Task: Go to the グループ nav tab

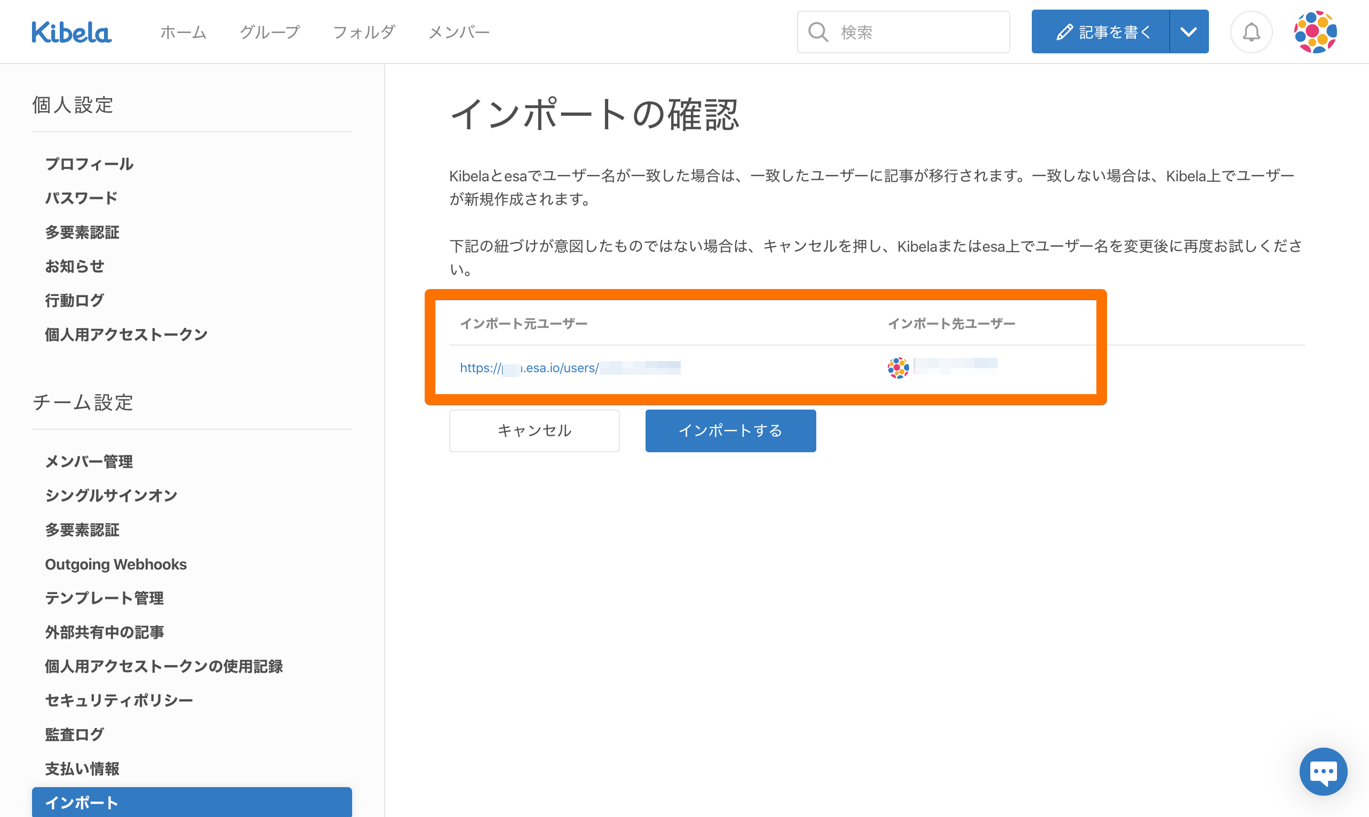Action: coord(269,33)
